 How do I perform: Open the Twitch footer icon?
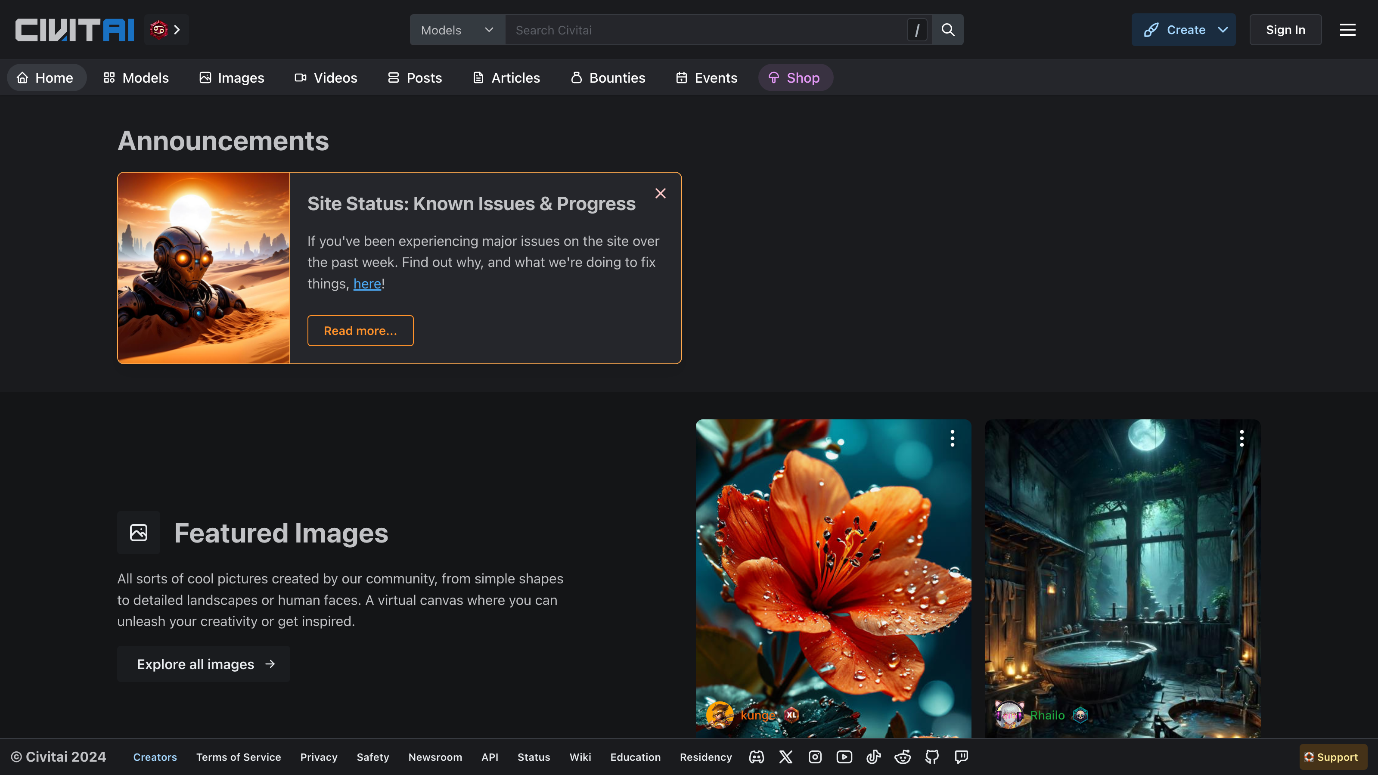[x=961, y=757]
